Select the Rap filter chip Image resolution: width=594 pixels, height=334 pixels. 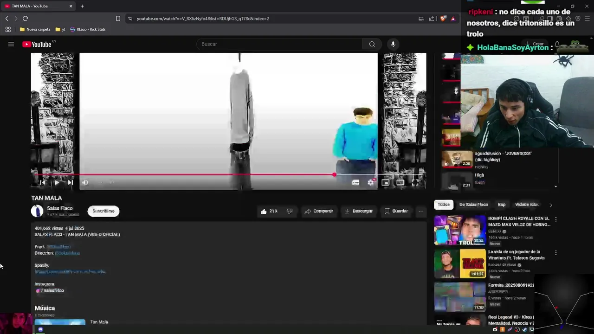(x=502, y=205)
